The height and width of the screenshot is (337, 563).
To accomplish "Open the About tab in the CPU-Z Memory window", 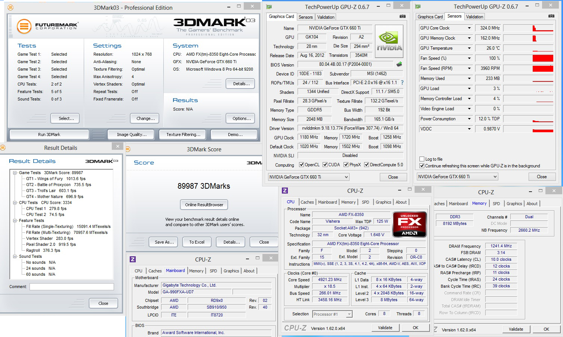I will point(532,204).
